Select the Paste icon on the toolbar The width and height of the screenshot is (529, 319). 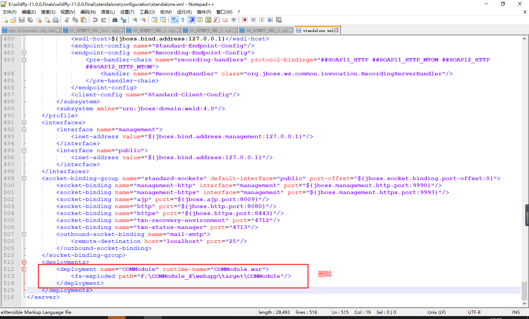[84, 19]
